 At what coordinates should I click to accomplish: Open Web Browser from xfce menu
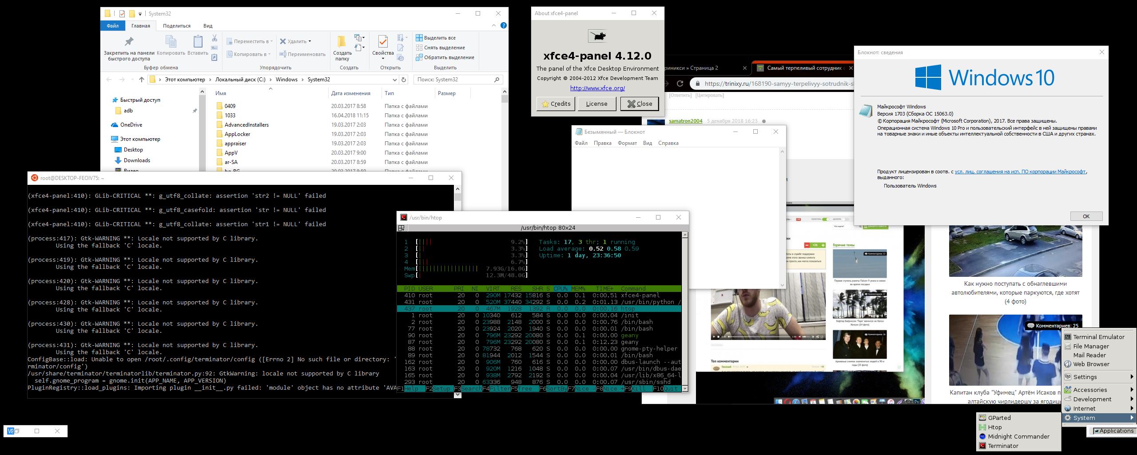pyautogui.click(x=1099, y=364)
